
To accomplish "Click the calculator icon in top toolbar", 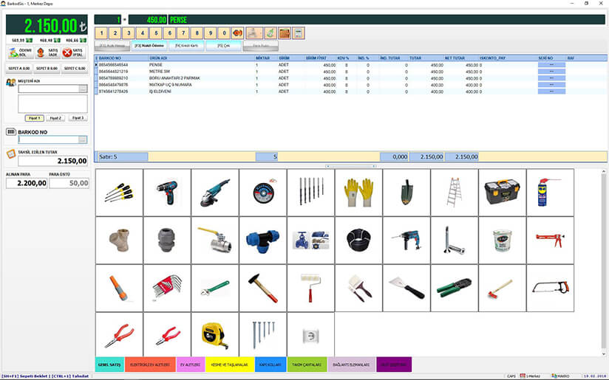I will (299, 33).
